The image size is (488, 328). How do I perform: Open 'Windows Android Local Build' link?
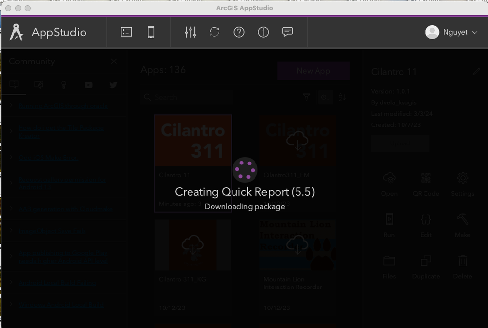(61, 305)
